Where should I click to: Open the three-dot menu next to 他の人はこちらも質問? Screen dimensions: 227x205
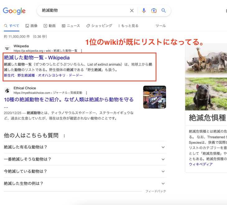[x=64, y=136]
